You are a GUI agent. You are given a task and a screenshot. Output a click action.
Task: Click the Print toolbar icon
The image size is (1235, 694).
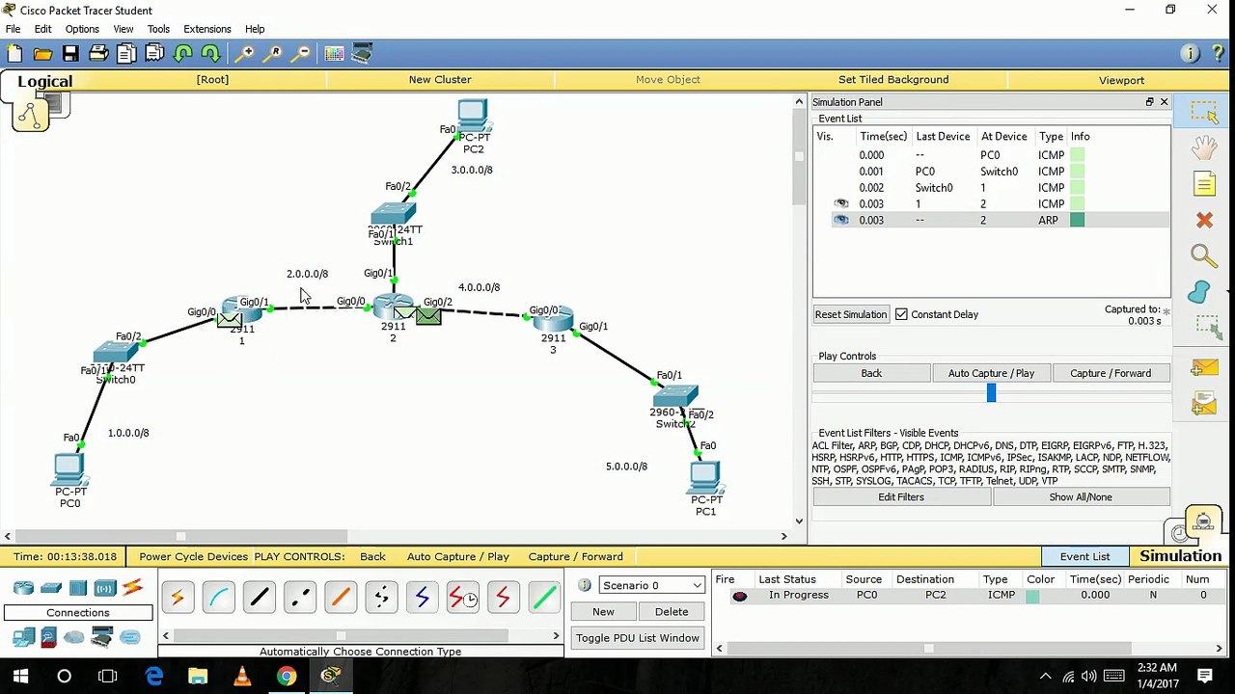[98, 54]
